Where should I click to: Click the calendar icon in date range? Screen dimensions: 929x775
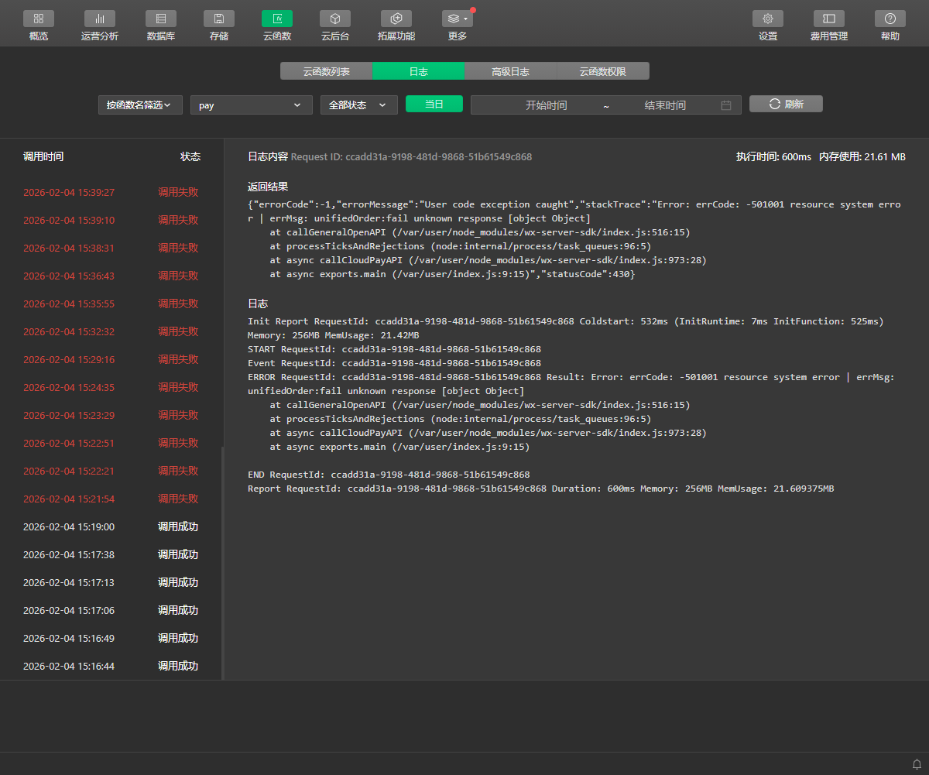click(x=726, y=105)
